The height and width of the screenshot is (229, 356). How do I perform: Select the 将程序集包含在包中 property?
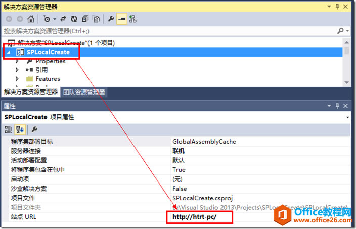[x=90, y=170]
